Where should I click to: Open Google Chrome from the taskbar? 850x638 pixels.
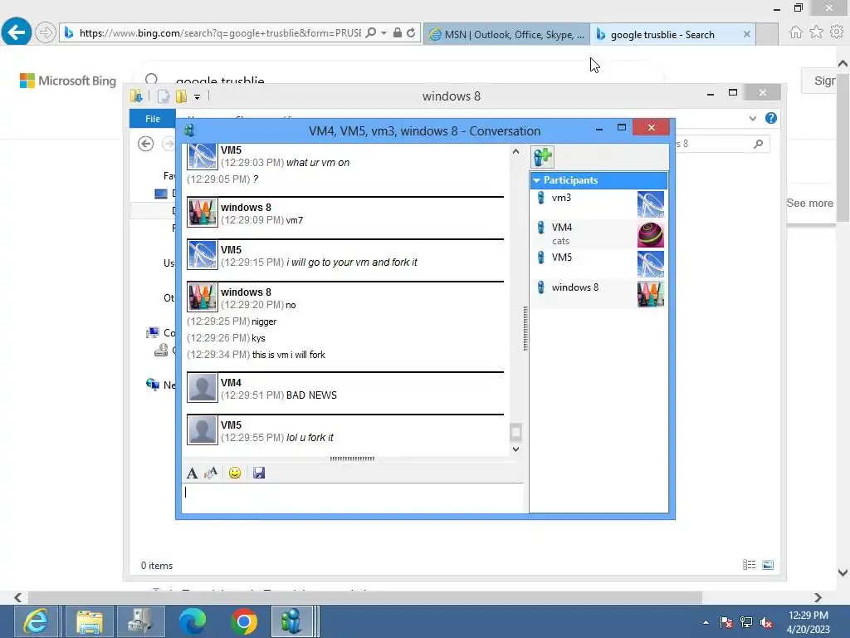pyautogui.click(x=244, y=621)
